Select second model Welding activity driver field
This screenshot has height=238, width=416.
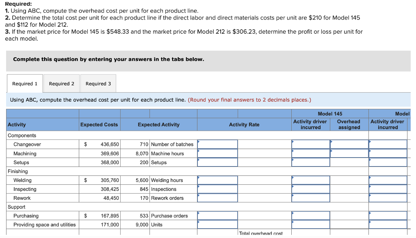coord(388,180)
